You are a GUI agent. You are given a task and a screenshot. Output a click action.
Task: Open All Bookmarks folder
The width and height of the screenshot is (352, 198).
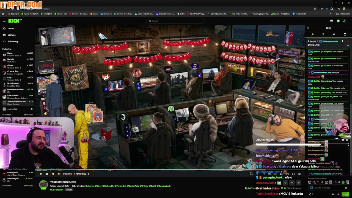pyautogui.click(x=344, y=14)
